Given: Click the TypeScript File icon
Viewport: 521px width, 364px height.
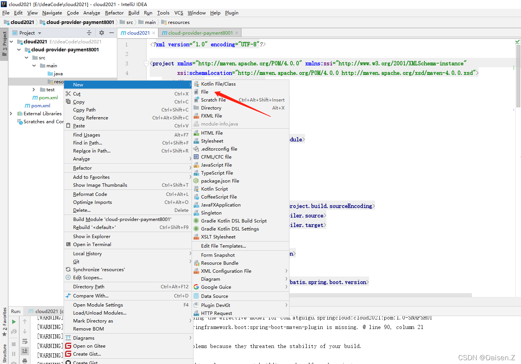Looking at the screenshot, I should pyautogui.click(x=196, y=173).
